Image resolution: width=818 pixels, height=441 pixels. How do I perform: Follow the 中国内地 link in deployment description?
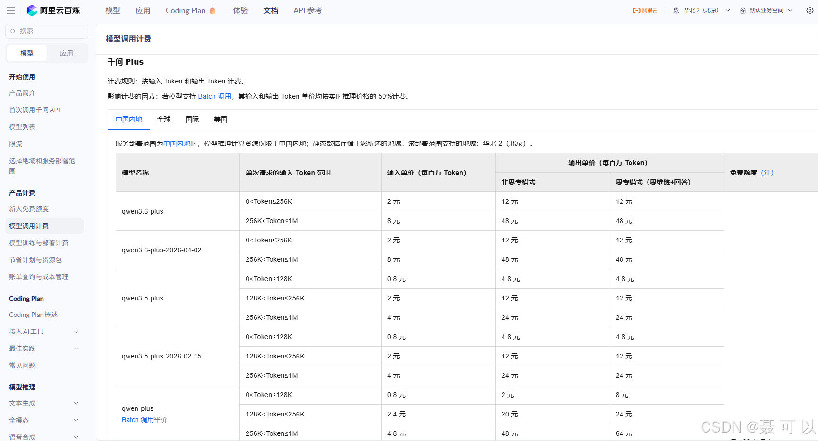177,143
